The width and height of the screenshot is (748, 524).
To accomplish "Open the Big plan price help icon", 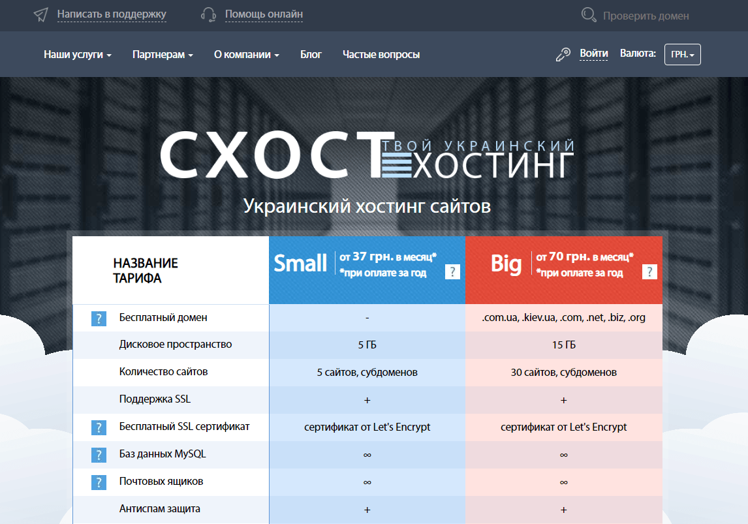I will click(649, 272).
